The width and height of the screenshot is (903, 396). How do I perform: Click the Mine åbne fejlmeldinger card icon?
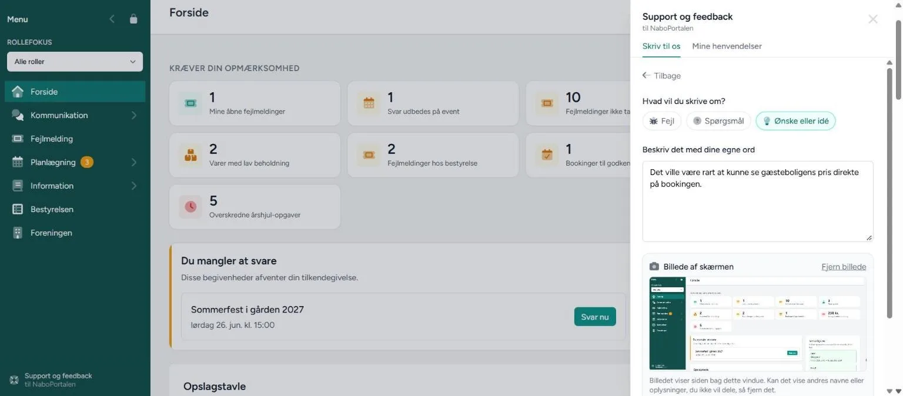pyautogui.click(x=190, y=103)
